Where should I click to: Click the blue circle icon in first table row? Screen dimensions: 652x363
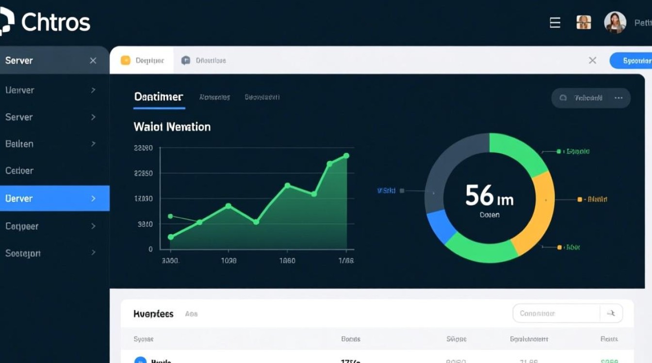click(x=140, y=360)
